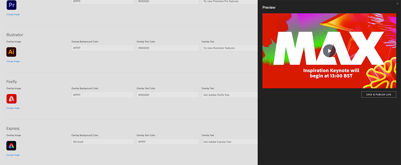Click the Express overlay image icon

click(x=11, y=146)
